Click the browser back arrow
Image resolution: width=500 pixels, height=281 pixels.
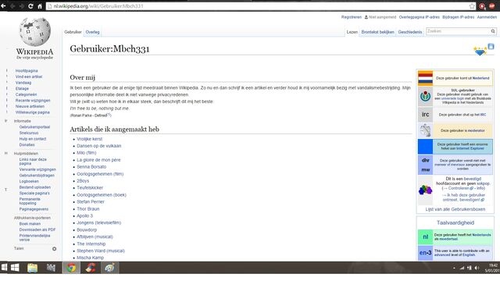point(3,6)
